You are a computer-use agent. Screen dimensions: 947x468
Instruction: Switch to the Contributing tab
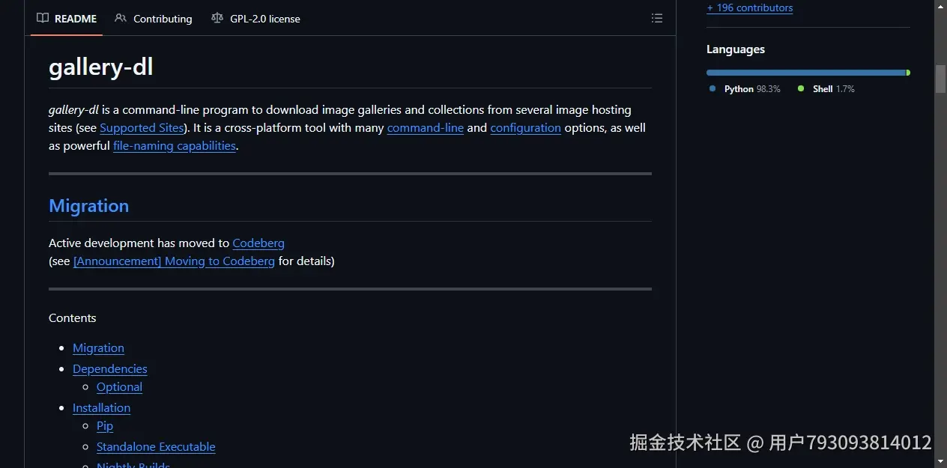pos(154,18)
